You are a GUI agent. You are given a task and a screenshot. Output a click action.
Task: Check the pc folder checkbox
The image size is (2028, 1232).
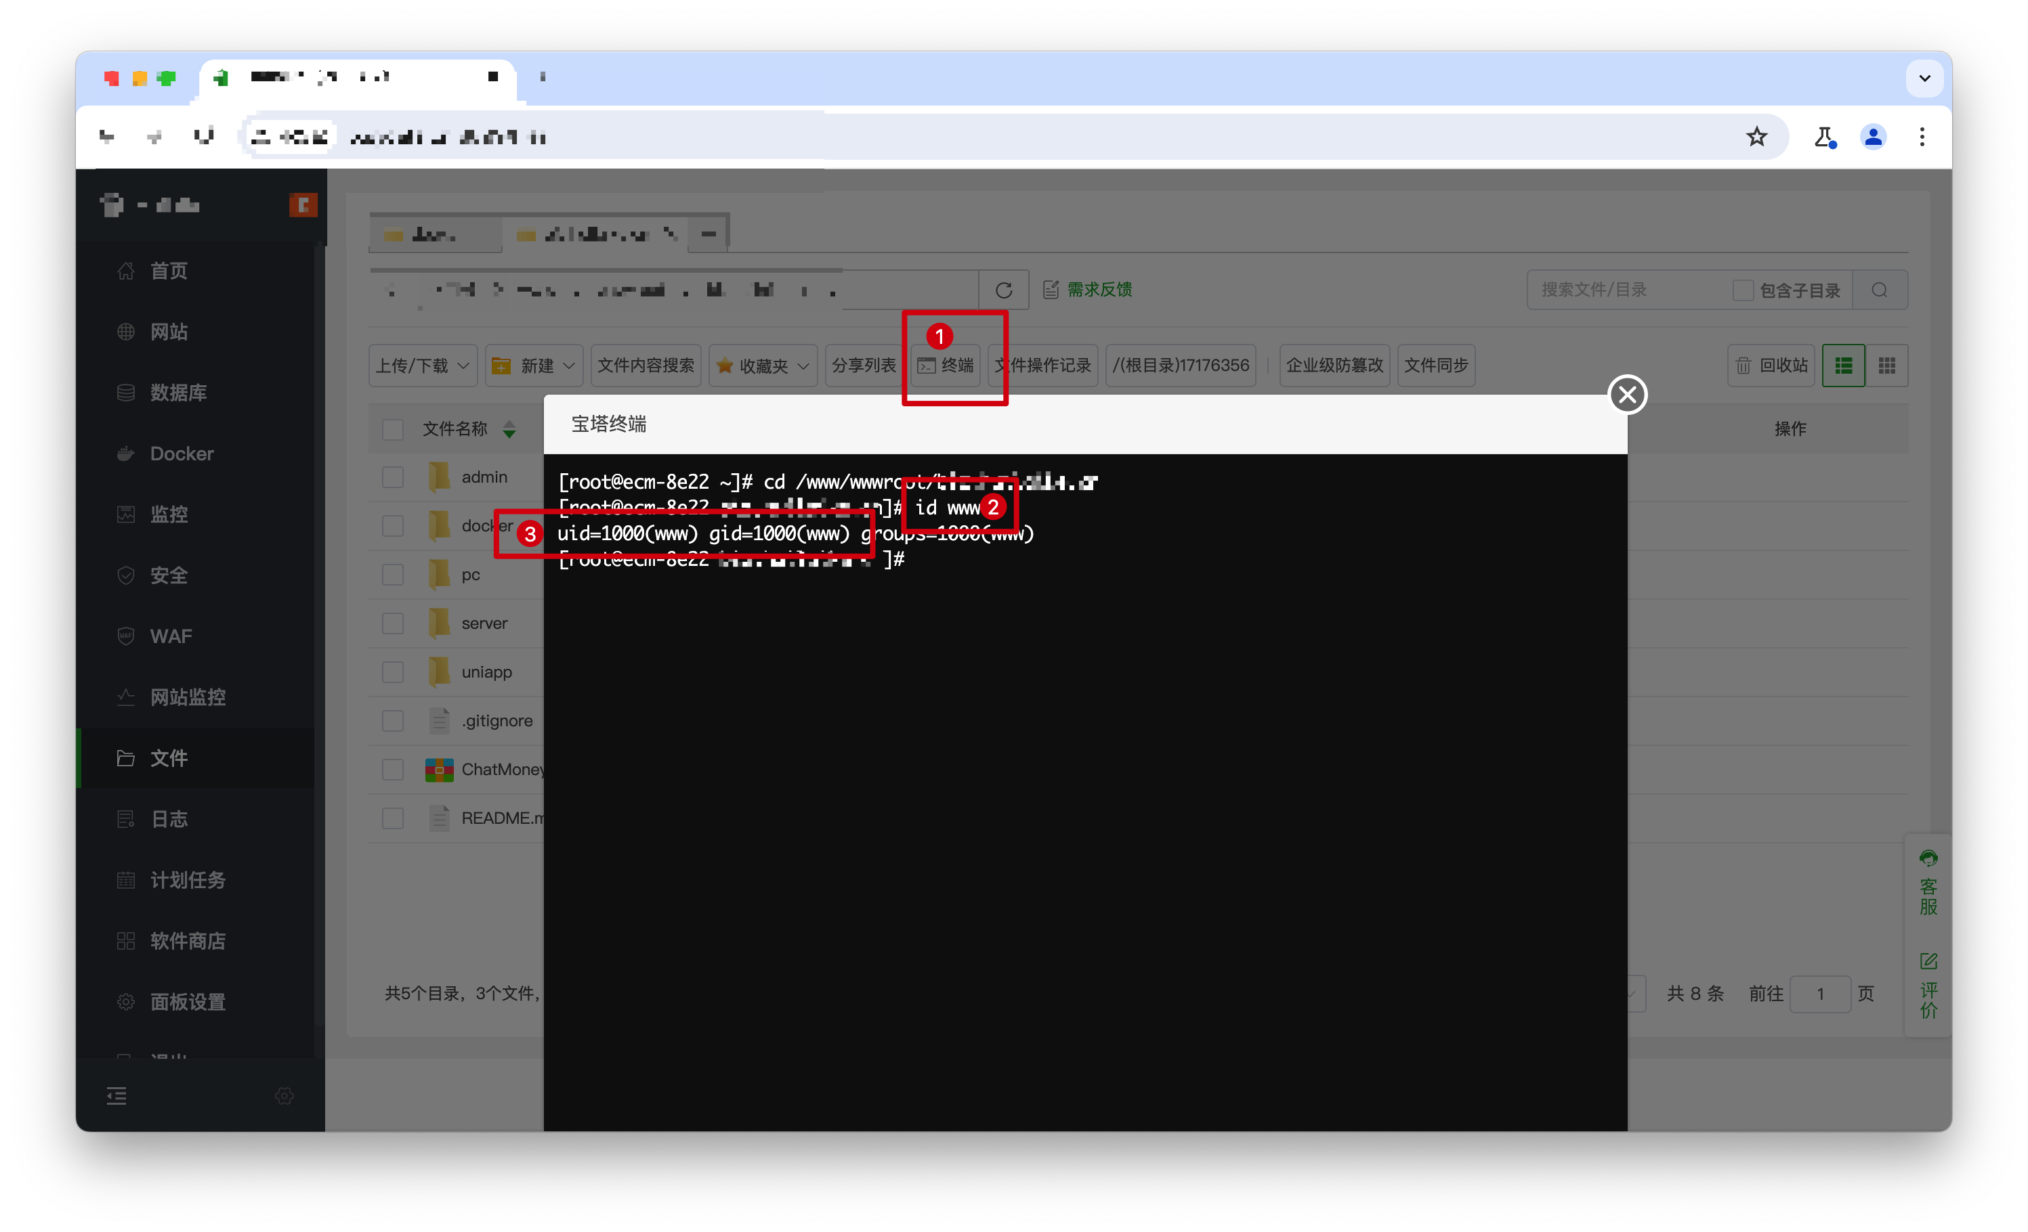pos(393,574)
